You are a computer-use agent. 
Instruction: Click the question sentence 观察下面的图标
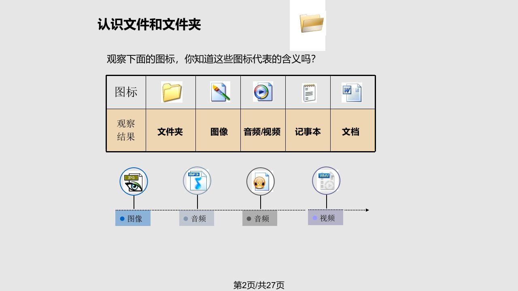[211, 59]
